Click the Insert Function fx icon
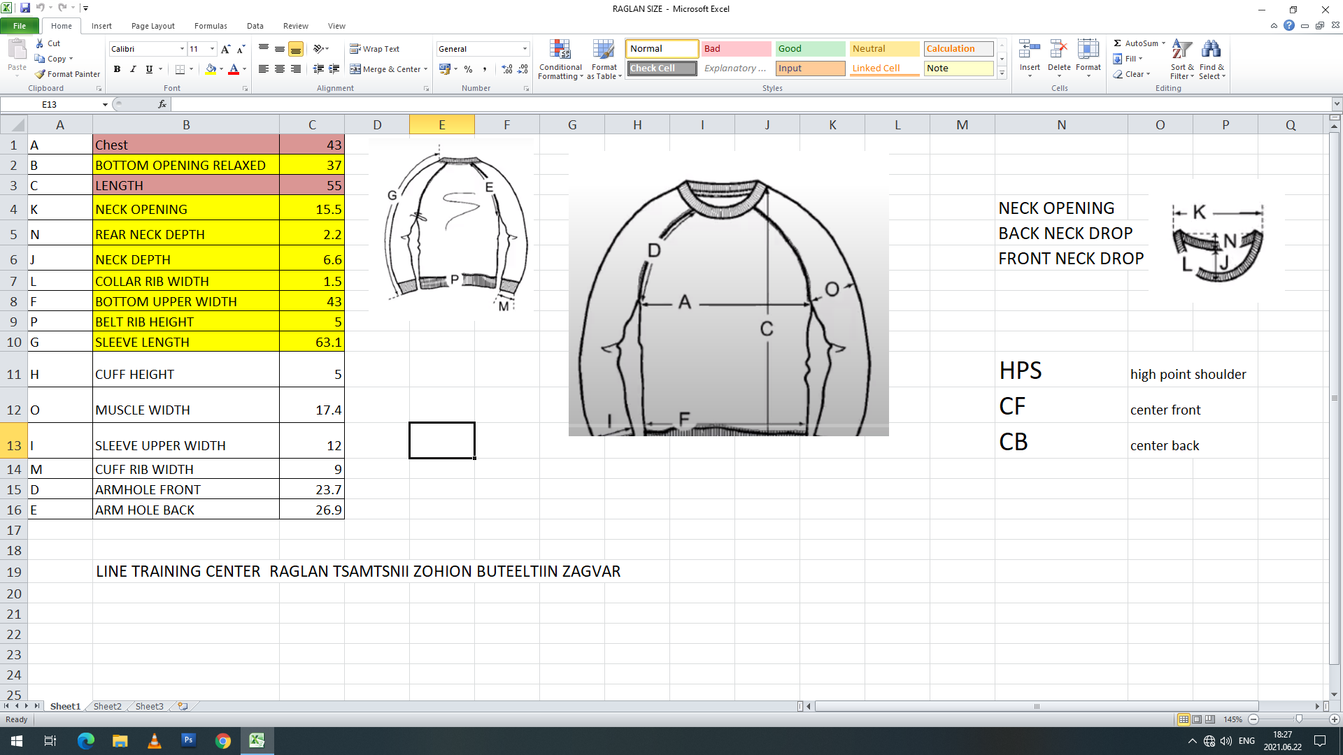Viewport: 1343px width, 755px height. pyautogui.click(x=162, y=104)
